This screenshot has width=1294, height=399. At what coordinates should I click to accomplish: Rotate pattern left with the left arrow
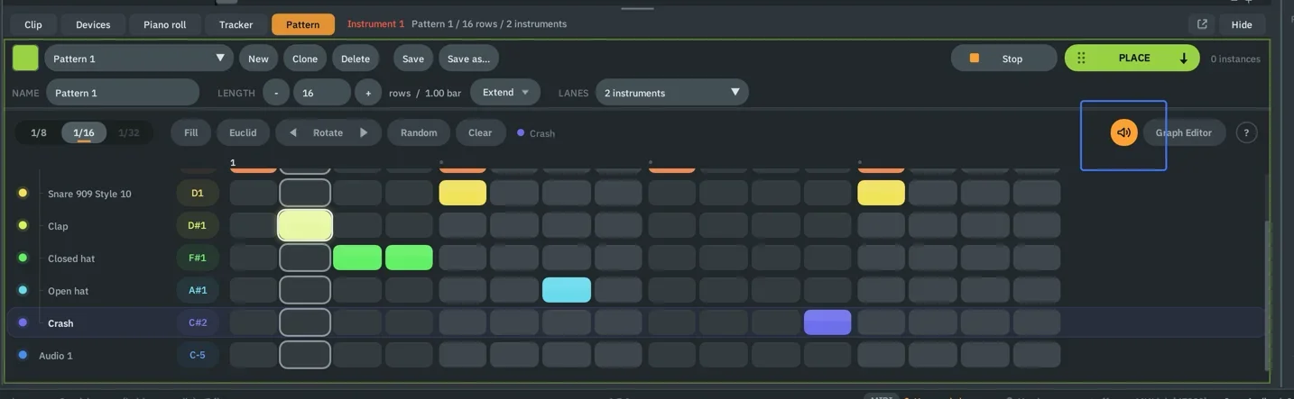pyautogui.click(x=292, y=132)
